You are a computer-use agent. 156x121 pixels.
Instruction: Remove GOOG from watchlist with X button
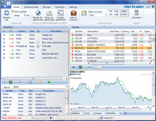[4, 35]
